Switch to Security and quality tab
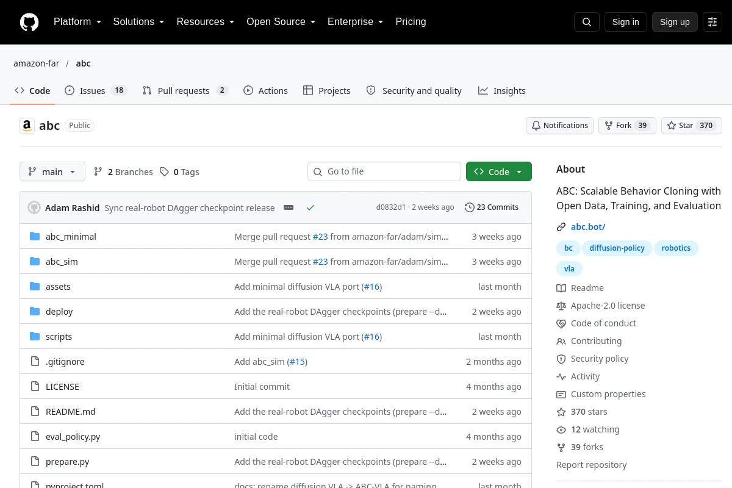This screenshot has height=488, width=732. [x=414, y=90]
